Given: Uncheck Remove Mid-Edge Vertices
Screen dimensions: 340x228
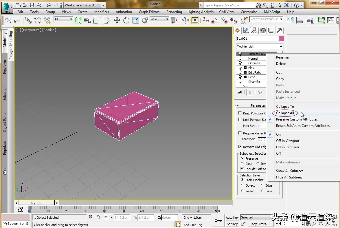Looking at the screenshot, I should point(240,147).
